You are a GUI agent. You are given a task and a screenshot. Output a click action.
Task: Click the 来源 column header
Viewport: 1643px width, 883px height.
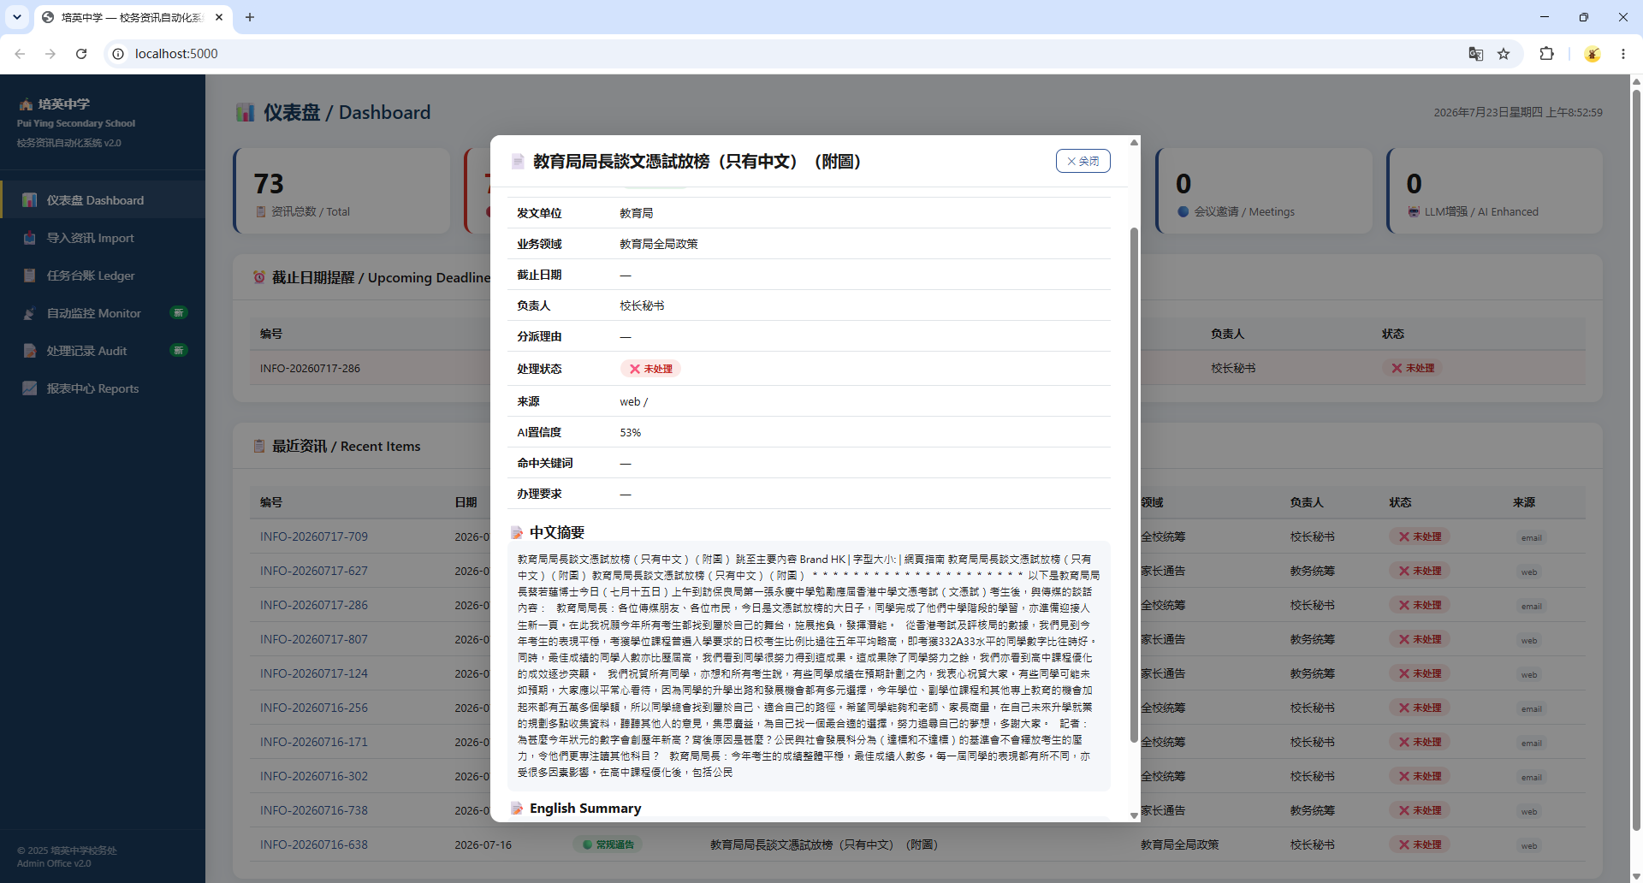[x=1524, y=502]
